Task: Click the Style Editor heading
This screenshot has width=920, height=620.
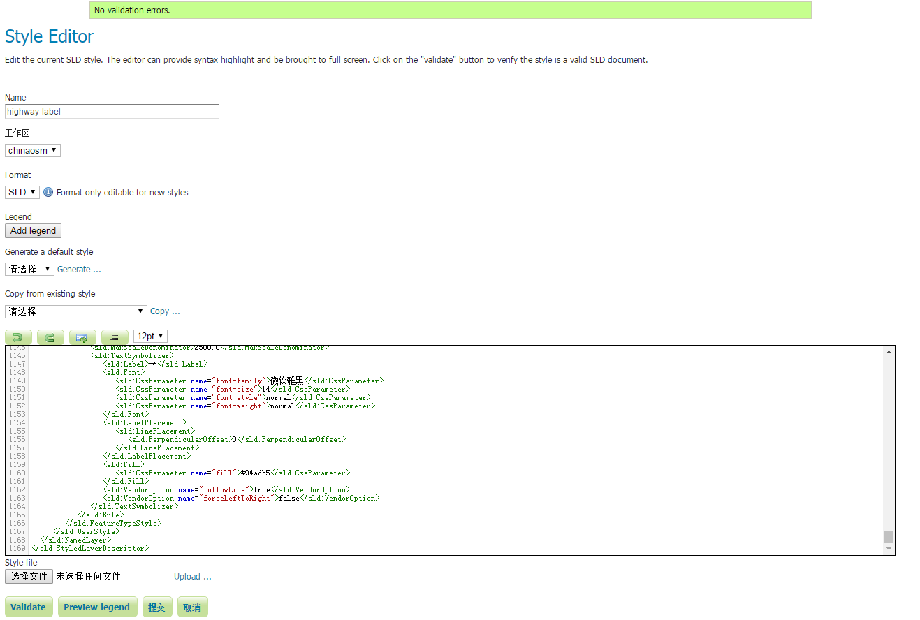Action: coord(49,36)
